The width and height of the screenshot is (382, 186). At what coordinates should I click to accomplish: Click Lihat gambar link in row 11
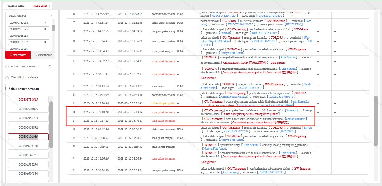[x=277, y=63]
